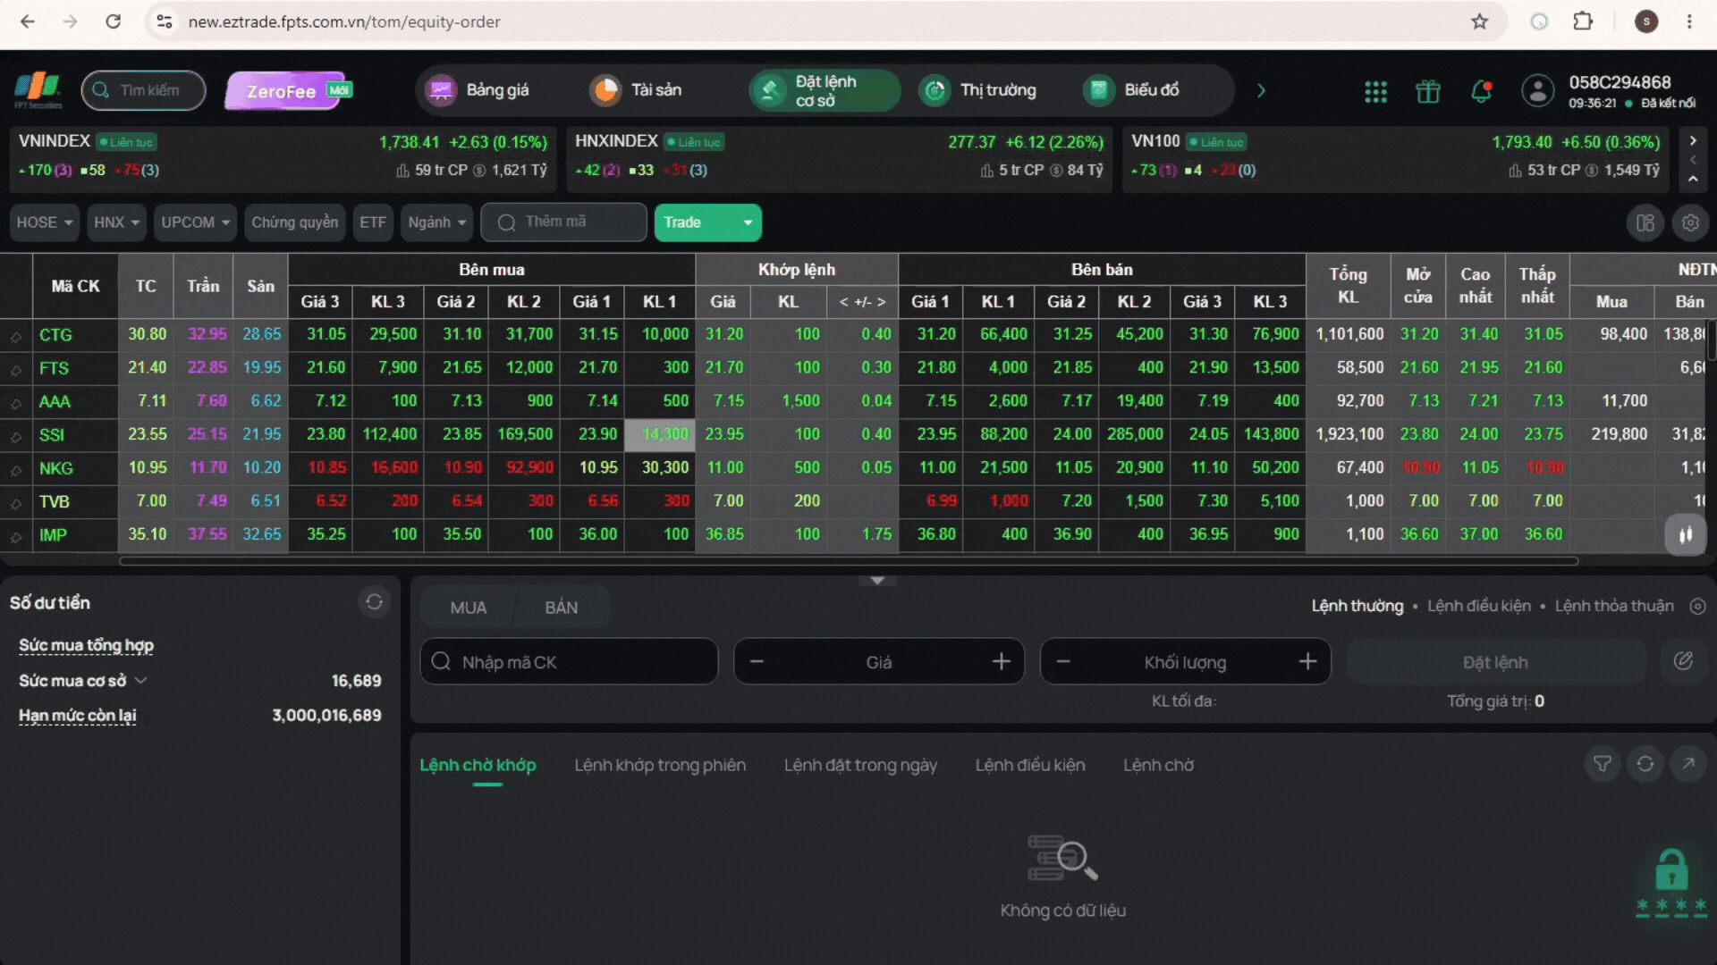The height and width of the screenshot is (965, 1717).
Task: Open Bảng giá price board tab
Action: (x=479, y=90)
